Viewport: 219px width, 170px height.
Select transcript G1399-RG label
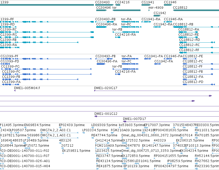pyautogui.click(x=9, y=35)
